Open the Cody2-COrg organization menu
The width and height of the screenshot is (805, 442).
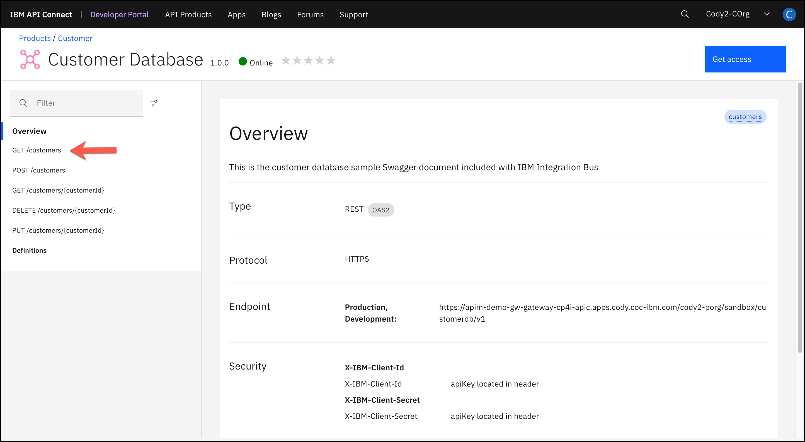[x=728, y=14]
